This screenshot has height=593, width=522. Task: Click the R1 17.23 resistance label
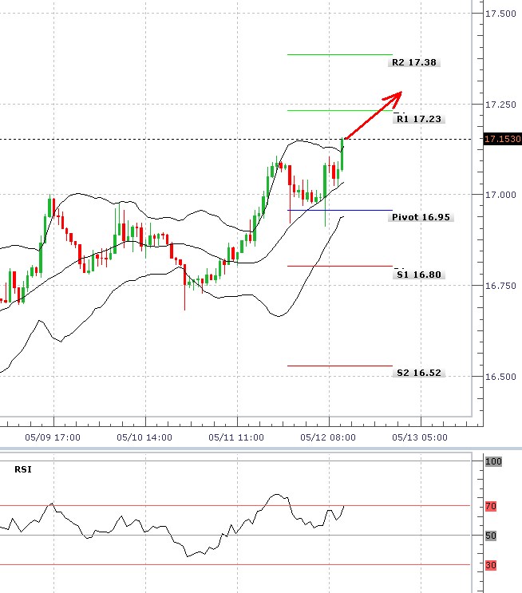point(419,119)
